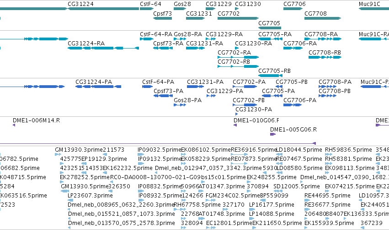Select the CG31231 gene label

pos(199,13)
